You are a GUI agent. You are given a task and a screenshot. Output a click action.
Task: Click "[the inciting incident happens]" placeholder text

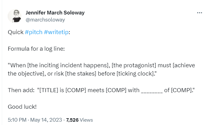[x=62, y=65]
